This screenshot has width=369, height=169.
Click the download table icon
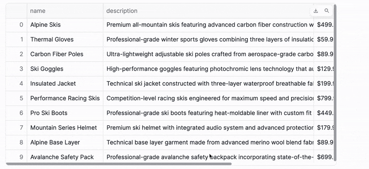(x=316, y=11)
